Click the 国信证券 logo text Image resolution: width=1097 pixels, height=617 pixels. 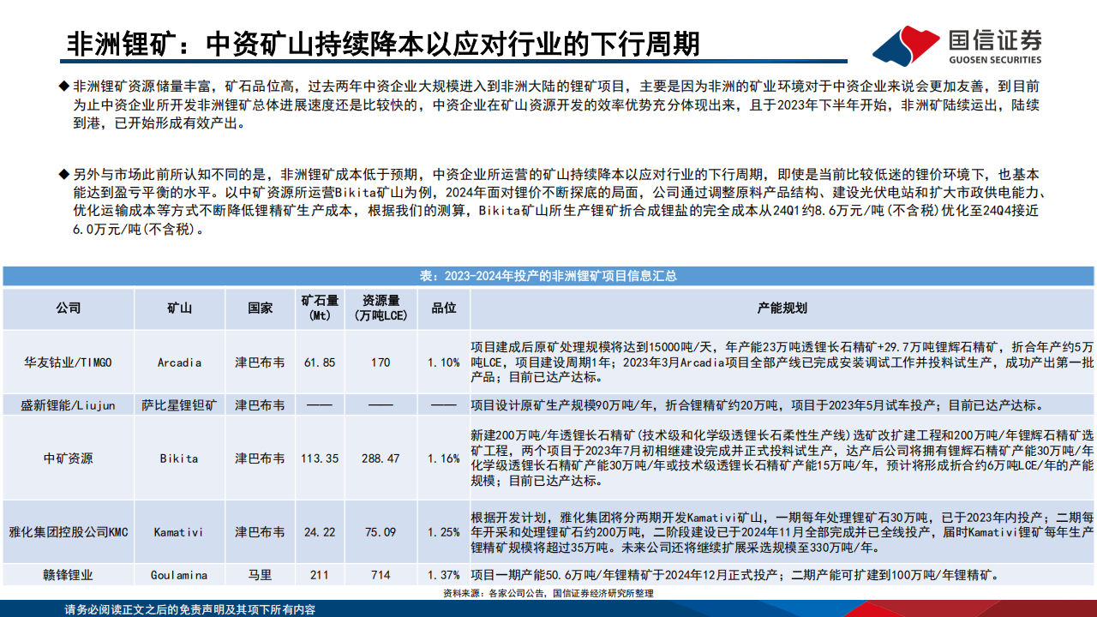pos(996,39)
